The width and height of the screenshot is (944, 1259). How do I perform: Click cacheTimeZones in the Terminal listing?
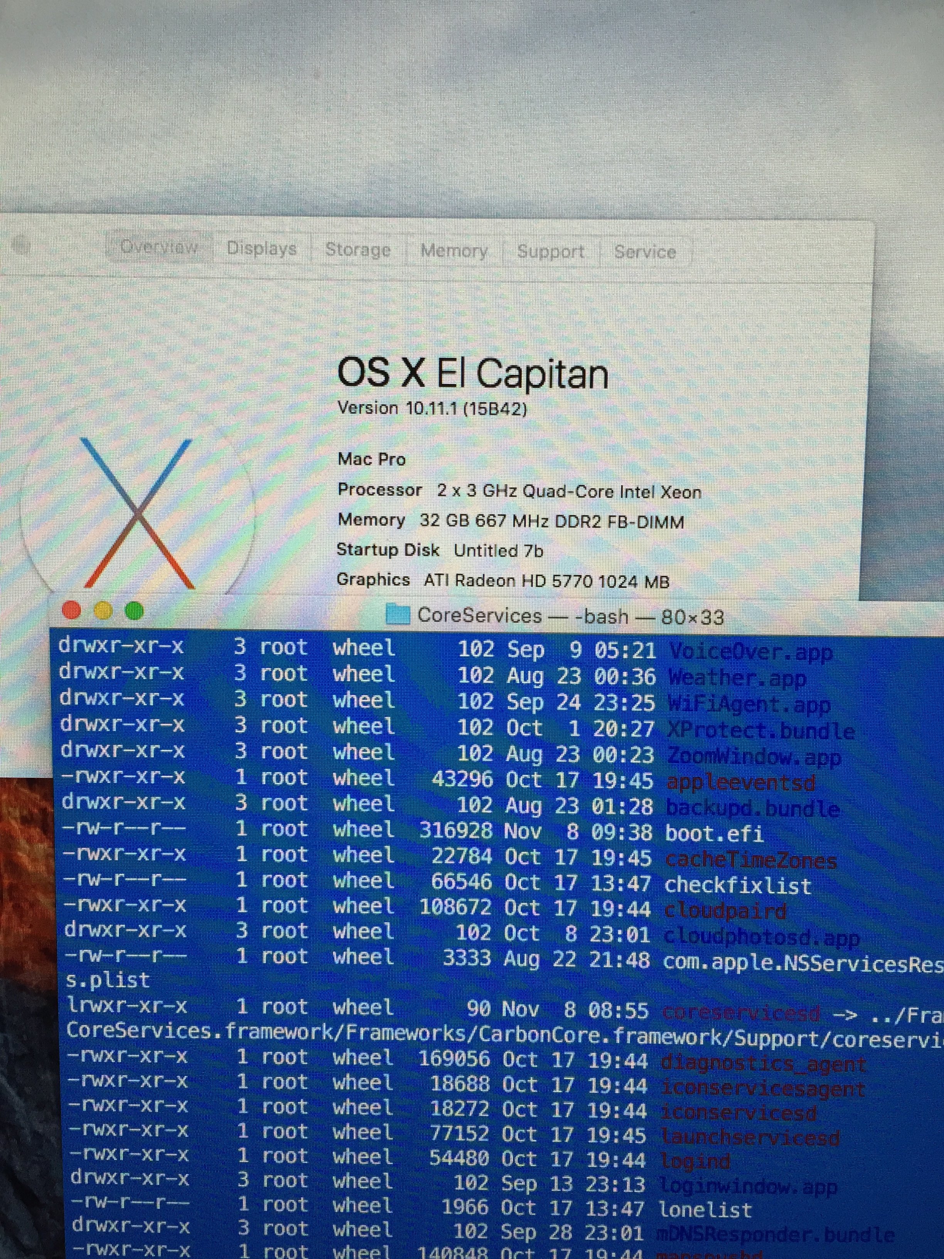point(751,860)
